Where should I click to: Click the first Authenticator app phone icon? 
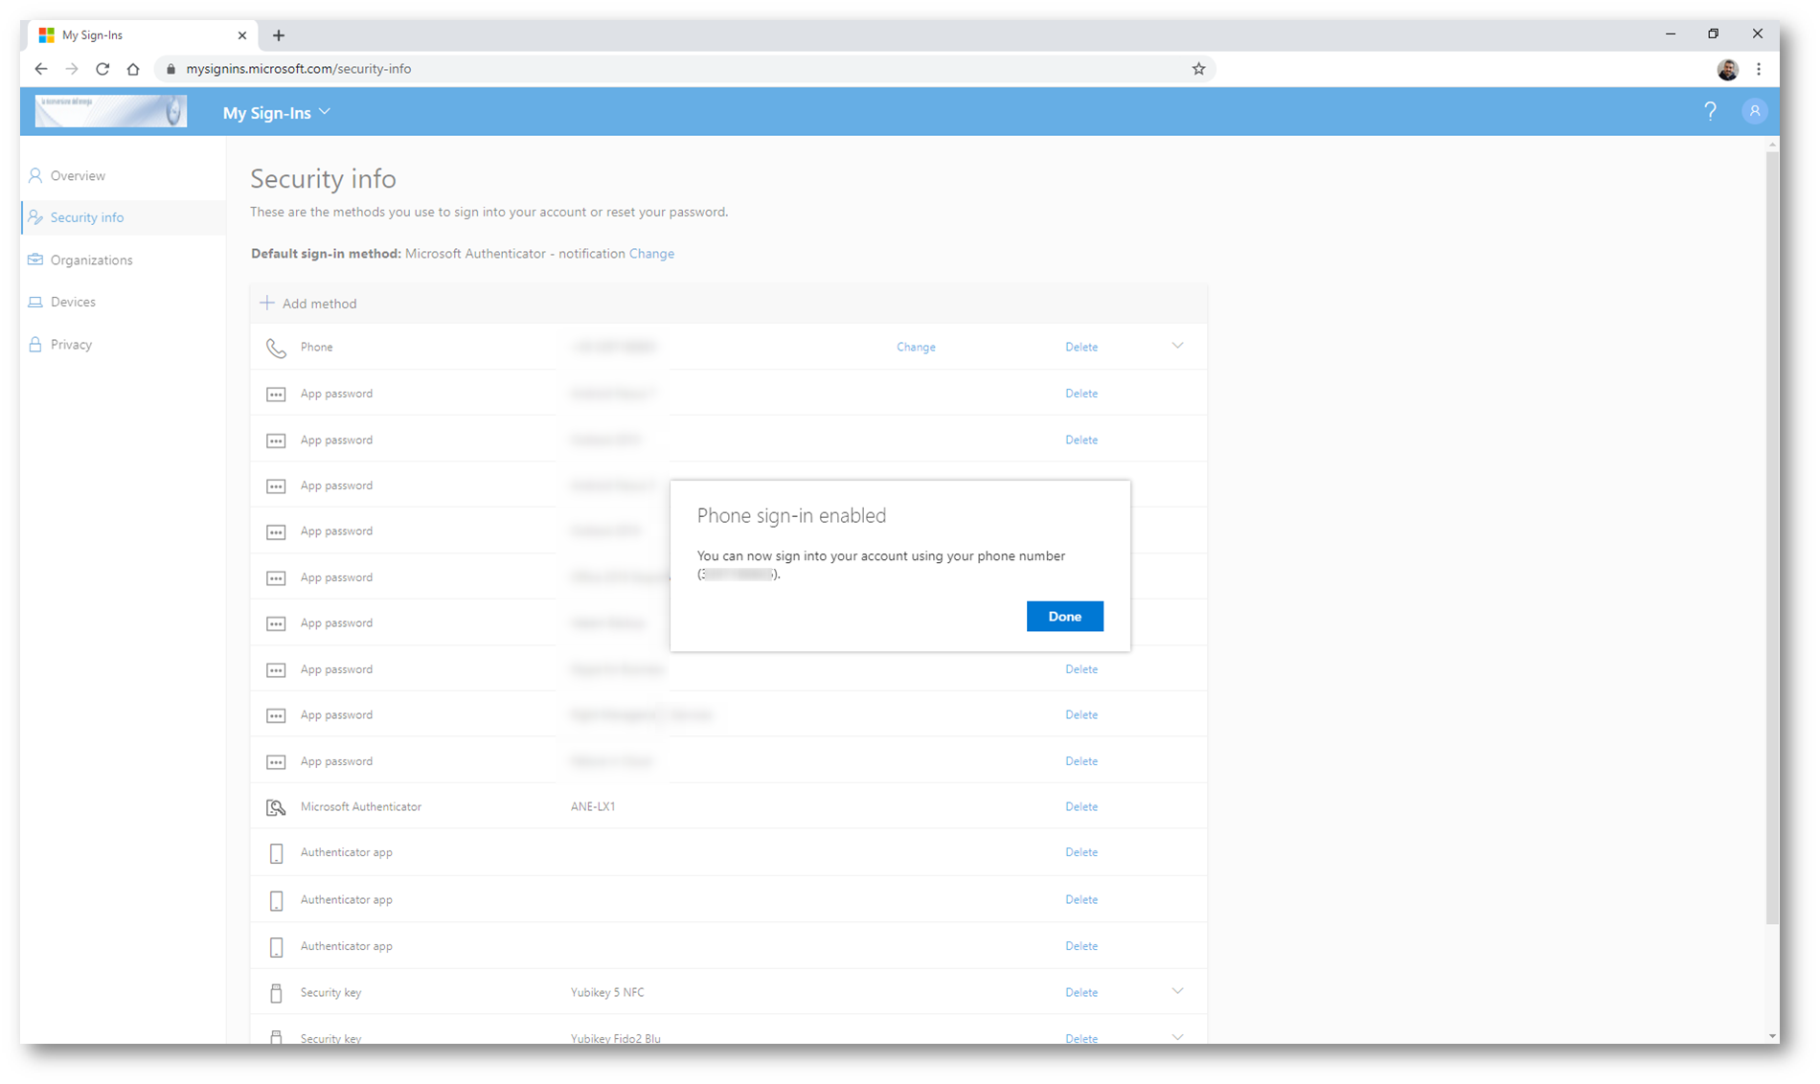(276, 853)
